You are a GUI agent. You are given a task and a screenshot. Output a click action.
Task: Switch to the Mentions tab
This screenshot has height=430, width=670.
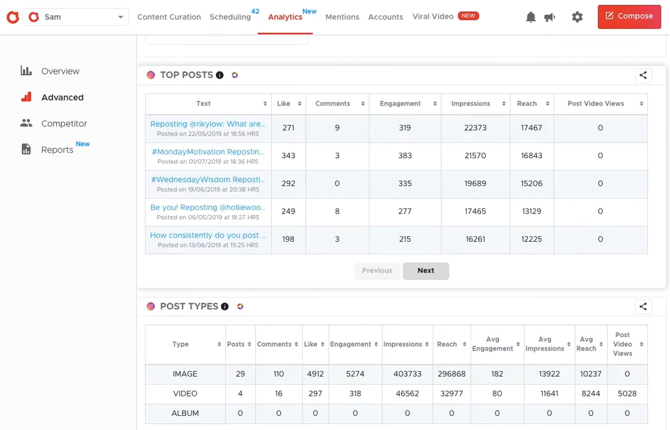(x=342, y=17)
